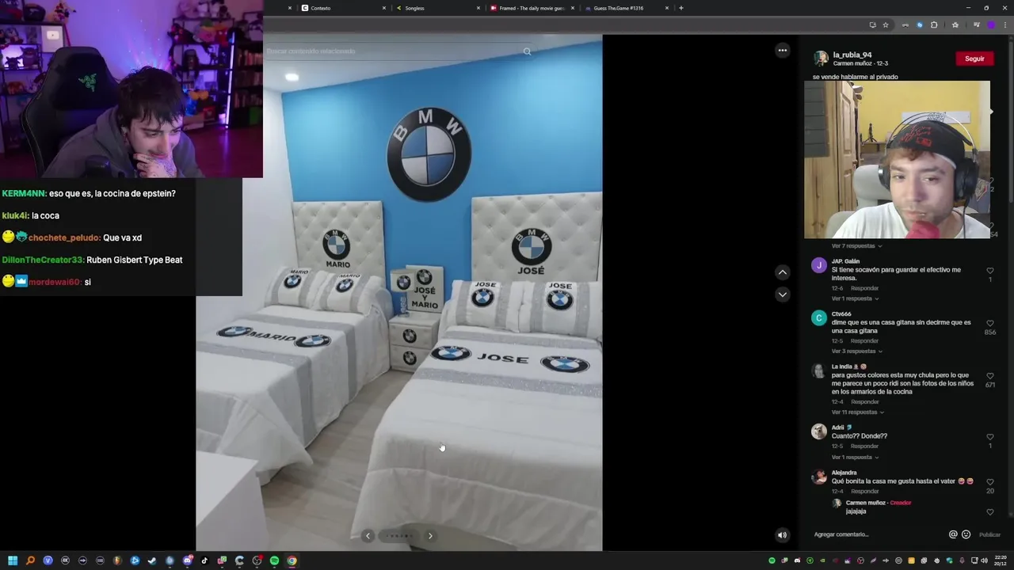The height and width of the screenshot is (570, 1014).
Task: Open the media controls icon in Chrome toolbar
Action: pyautogui.click(x=977, y=25)
